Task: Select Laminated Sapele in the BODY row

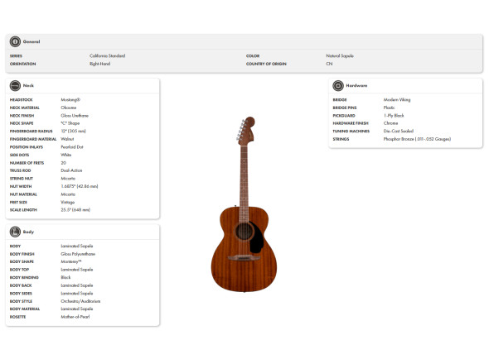Action: 77,246
